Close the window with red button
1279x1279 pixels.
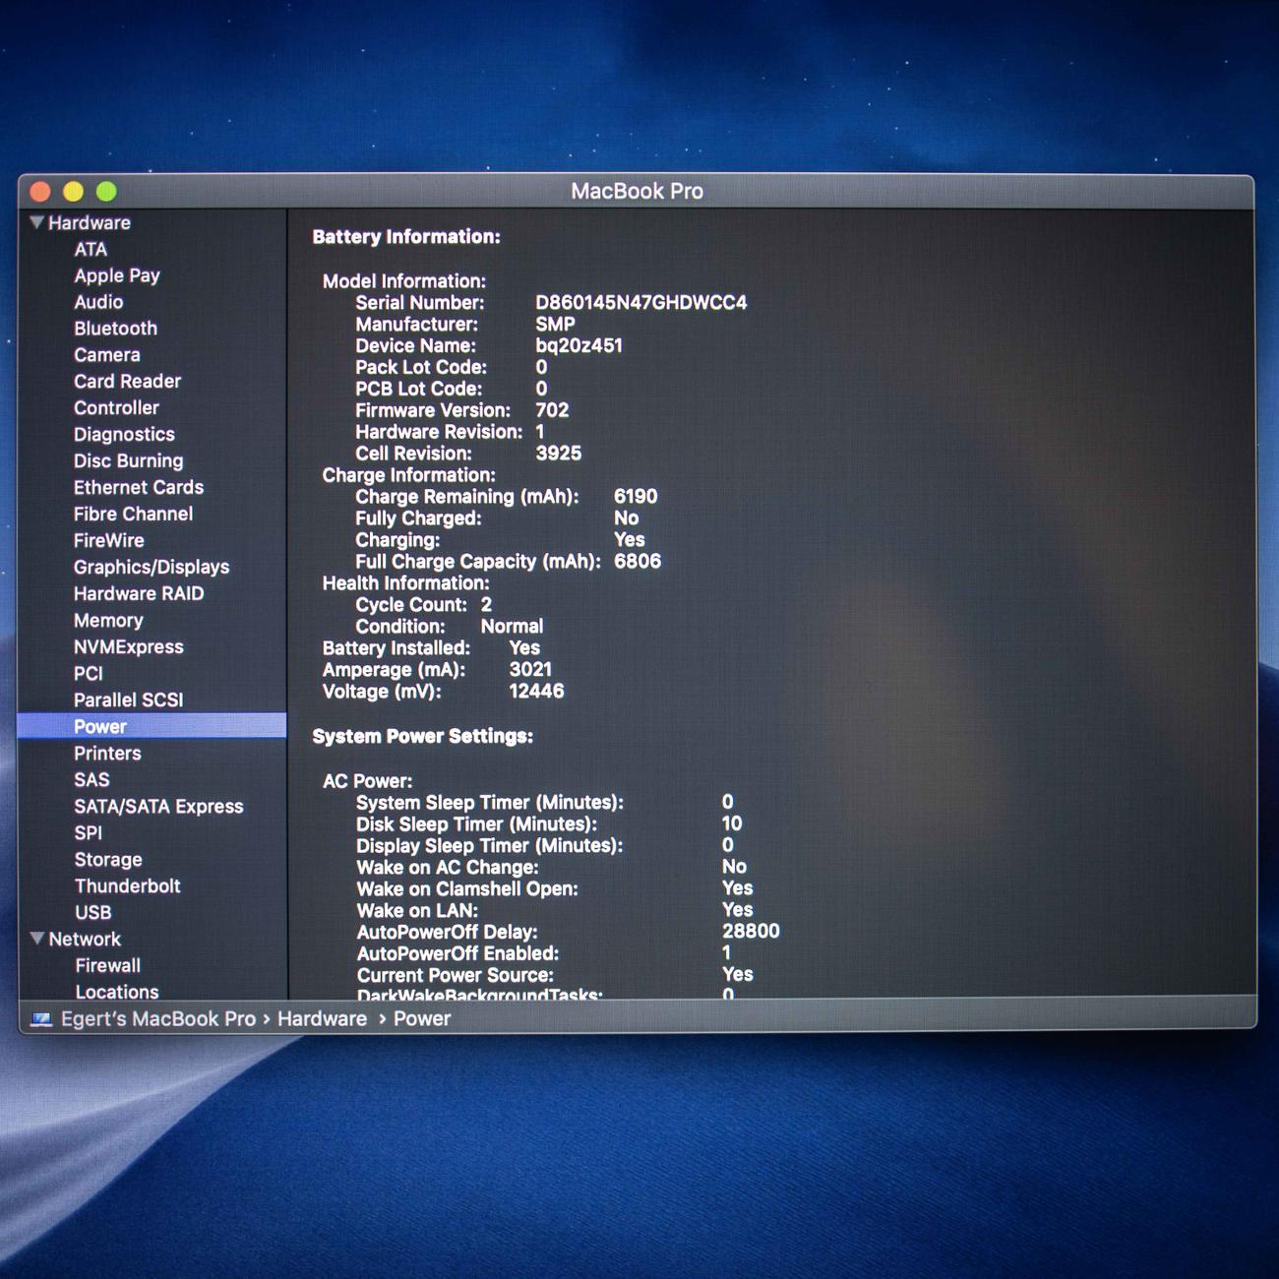(40, 192)
